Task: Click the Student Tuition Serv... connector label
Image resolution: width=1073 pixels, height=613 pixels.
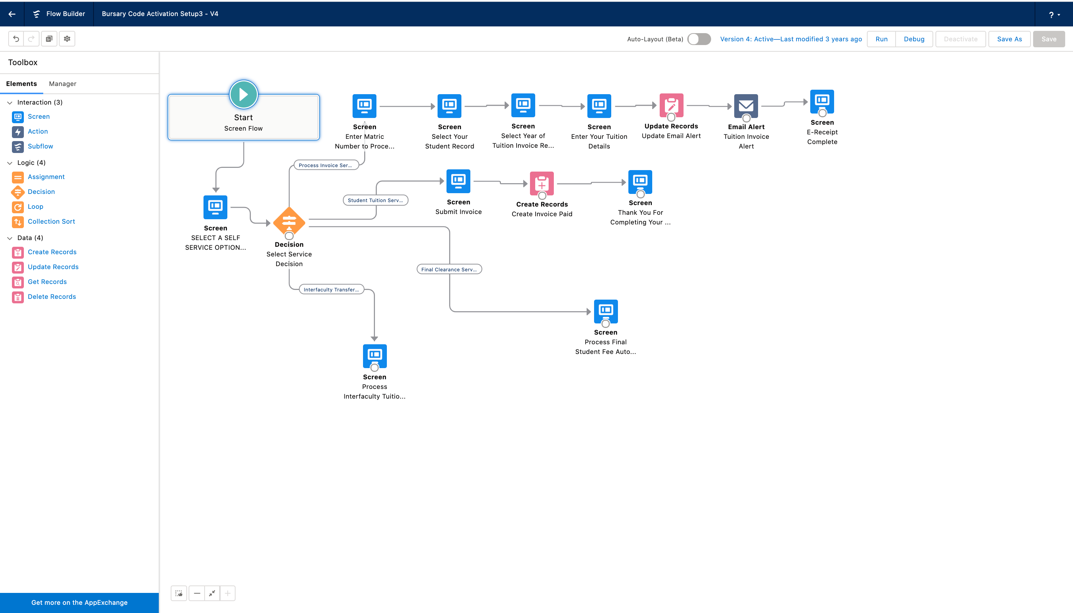Action: click(x=375, y=200)
